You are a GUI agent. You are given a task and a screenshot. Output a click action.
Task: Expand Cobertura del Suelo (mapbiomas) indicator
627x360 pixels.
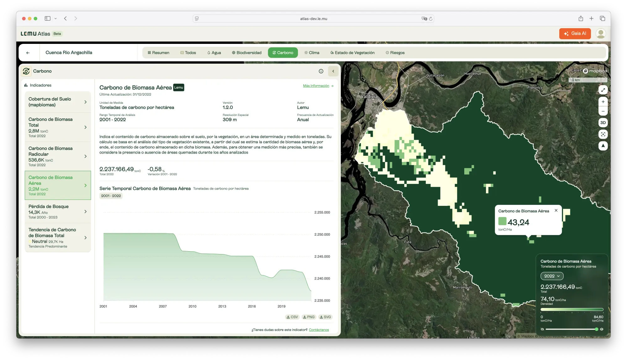(x=58, y=102)
